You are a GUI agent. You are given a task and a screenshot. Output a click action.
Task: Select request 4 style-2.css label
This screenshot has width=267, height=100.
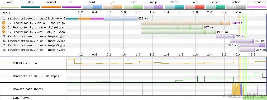click(x=36, y=32)
